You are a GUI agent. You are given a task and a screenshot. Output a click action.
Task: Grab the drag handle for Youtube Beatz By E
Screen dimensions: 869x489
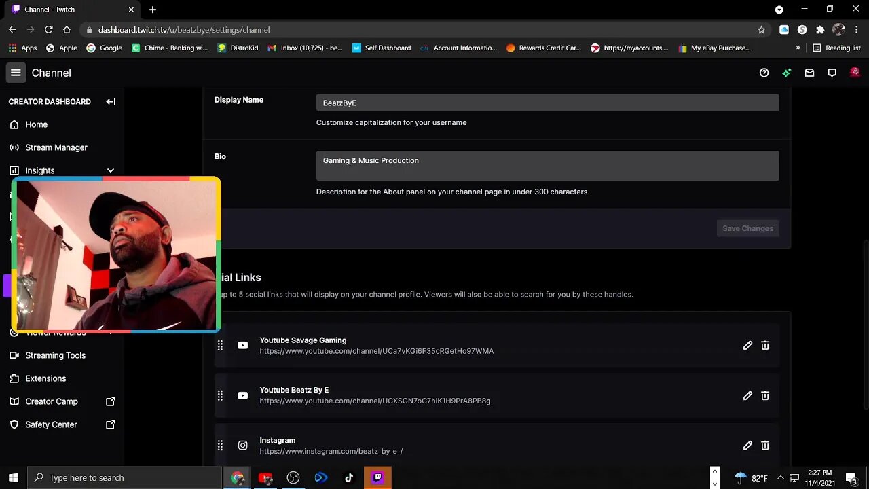(220, 395)
